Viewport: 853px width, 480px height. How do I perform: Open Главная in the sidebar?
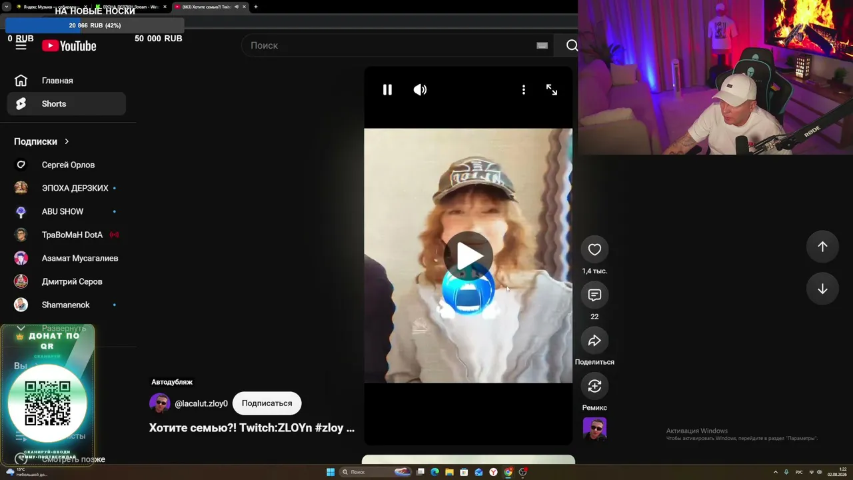tap(66, 81)
